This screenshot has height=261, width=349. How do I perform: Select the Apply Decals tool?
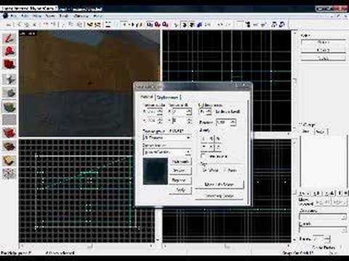pos(9,133)
